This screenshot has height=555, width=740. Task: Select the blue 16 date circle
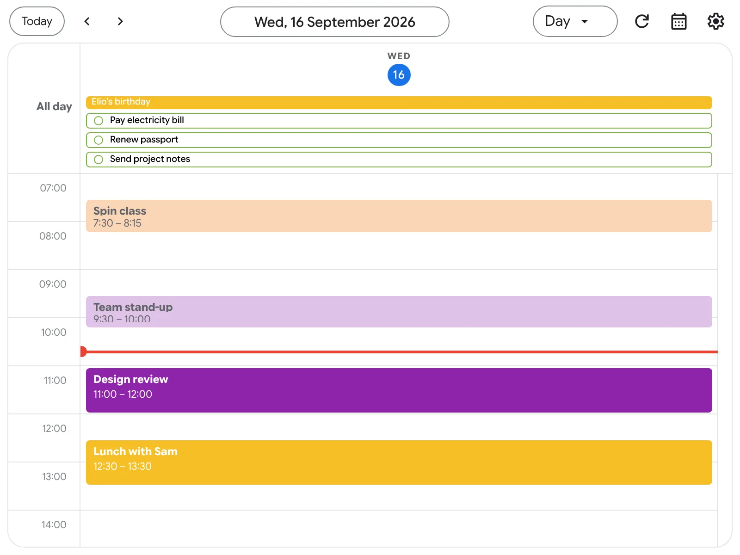[x=399, y=75]
